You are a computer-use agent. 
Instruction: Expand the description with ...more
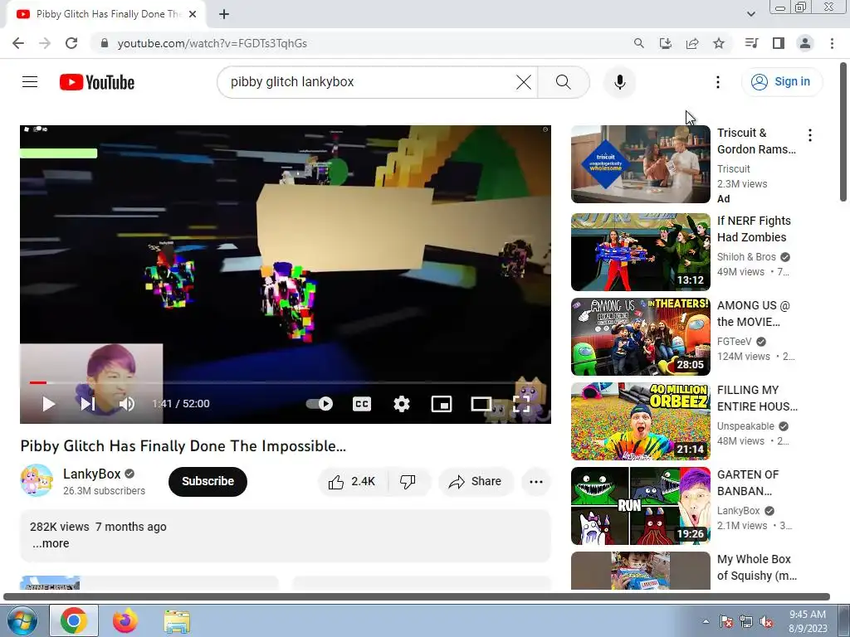click(51, 543)
